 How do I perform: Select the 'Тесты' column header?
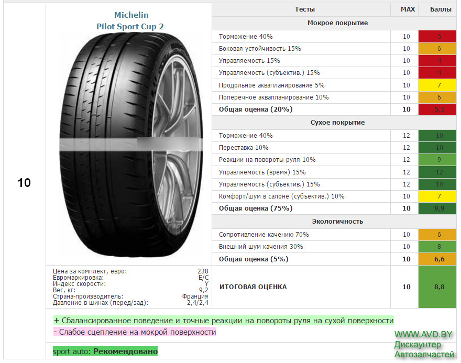pyautogui.click(x=304, y=9)
